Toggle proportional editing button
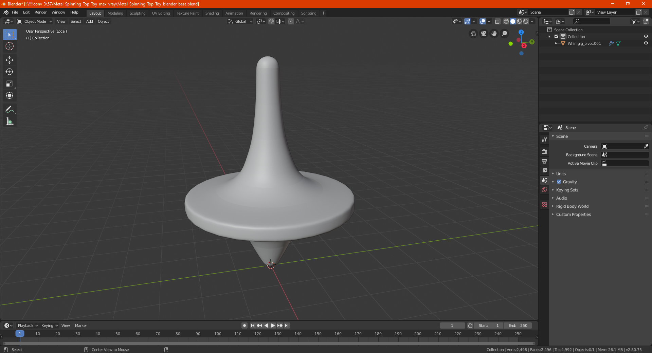The width and height of the screenshot is (652, 353). pyautogui.click(x=291, y=21)
